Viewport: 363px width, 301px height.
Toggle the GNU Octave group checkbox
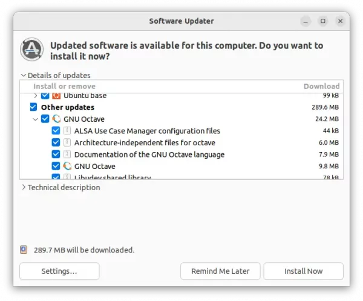tap(45, 119)
